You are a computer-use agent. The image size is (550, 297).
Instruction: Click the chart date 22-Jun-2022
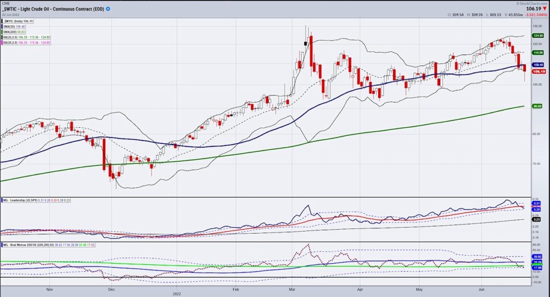click(11, 15)
